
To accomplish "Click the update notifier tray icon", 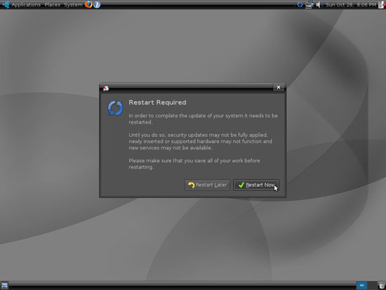I will [300, 4].
